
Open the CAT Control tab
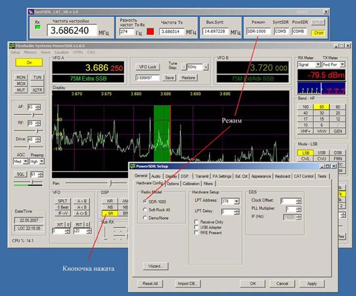point(303,176)
